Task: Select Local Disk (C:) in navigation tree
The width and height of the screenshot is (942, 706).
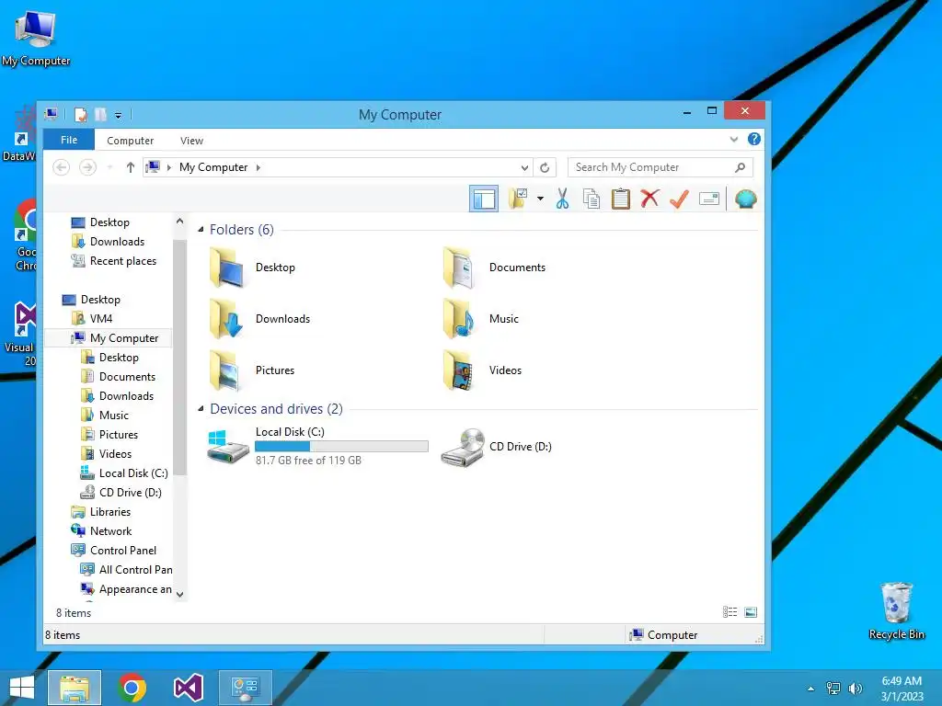Action: pos(124,473)
